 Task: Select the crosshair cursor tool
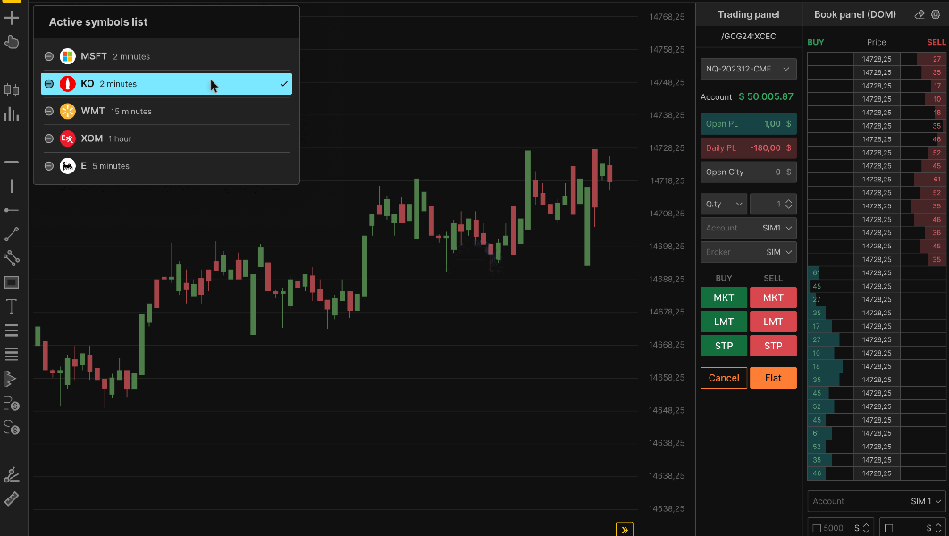pos(12,18)
